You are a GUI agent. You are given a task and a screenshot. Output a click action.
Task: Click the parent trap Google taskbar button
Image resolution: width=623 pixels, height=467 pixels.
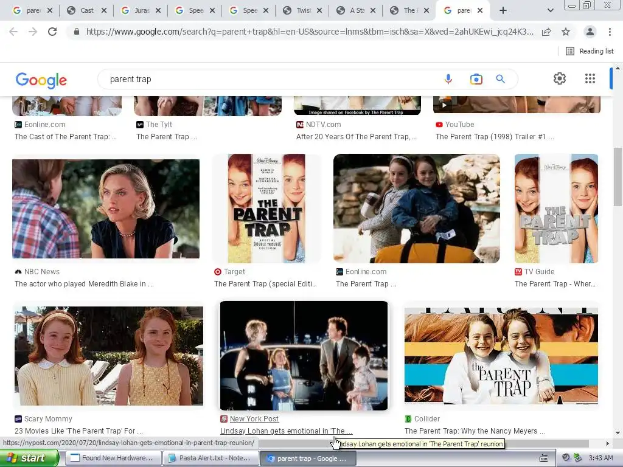click(x=308, y=458)
